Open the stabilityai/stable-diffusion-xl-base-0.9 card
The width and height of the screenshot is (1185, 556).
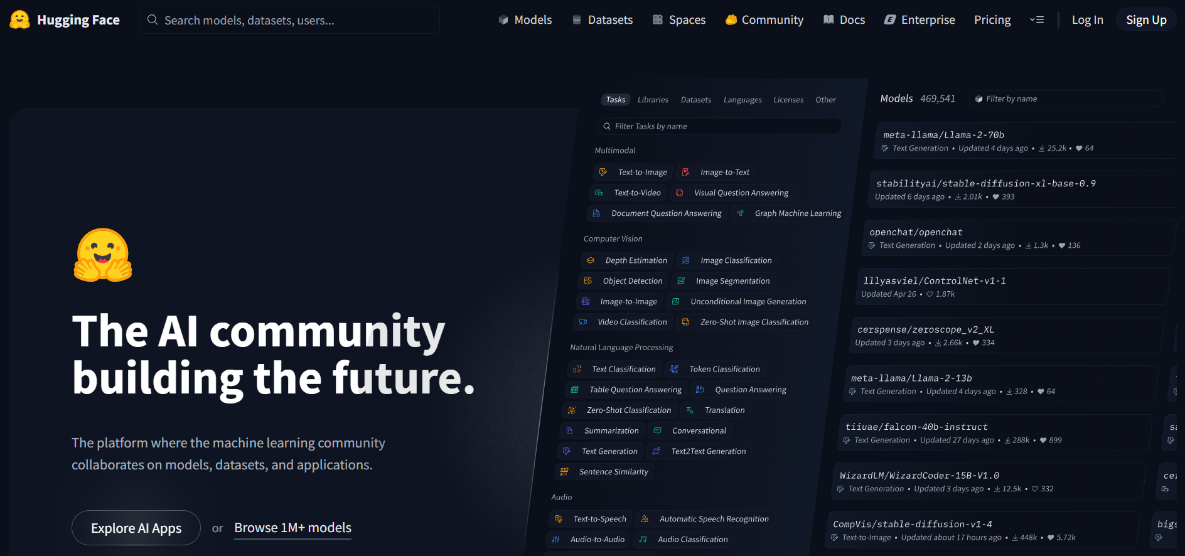[x=1022, y=190]
